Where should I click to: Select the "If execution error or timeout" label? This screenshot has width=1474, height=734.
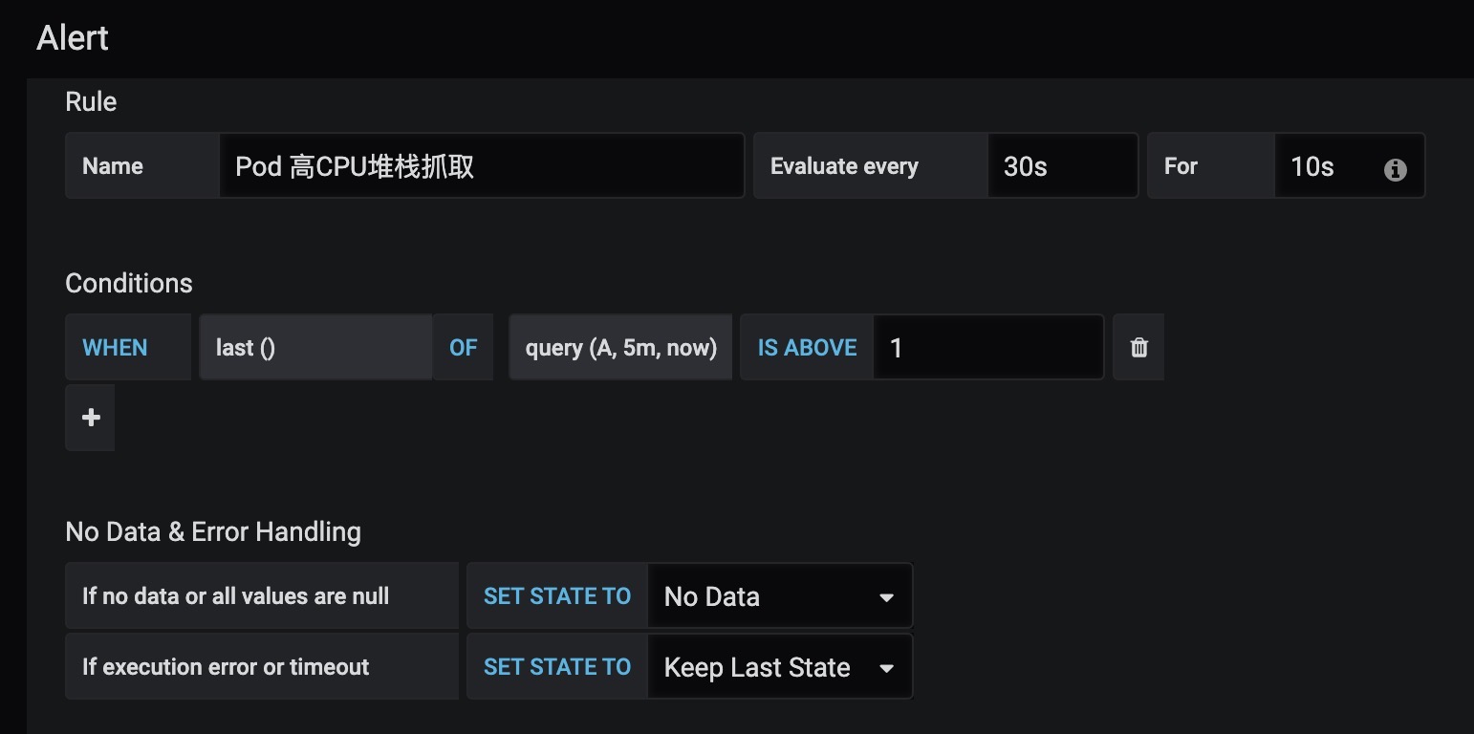(226, 667)
